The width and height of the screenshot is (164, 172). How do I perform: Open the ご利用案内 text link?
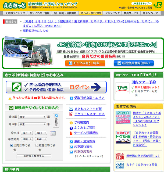coord(81,123)
